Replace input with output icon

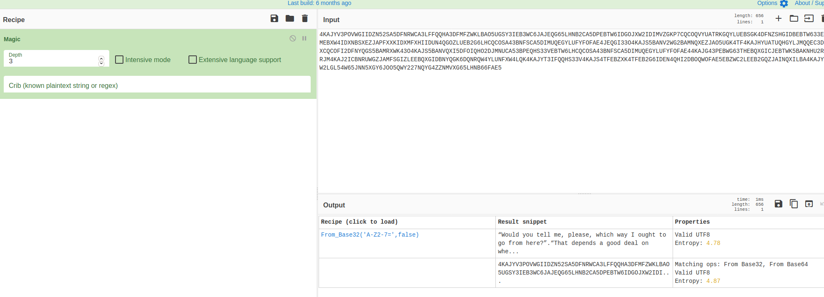coord(809,204)
